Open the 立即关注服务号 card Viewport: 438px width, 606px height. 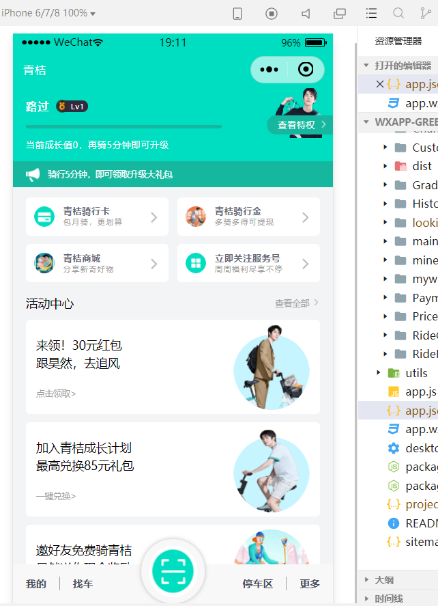pos(248,263)
